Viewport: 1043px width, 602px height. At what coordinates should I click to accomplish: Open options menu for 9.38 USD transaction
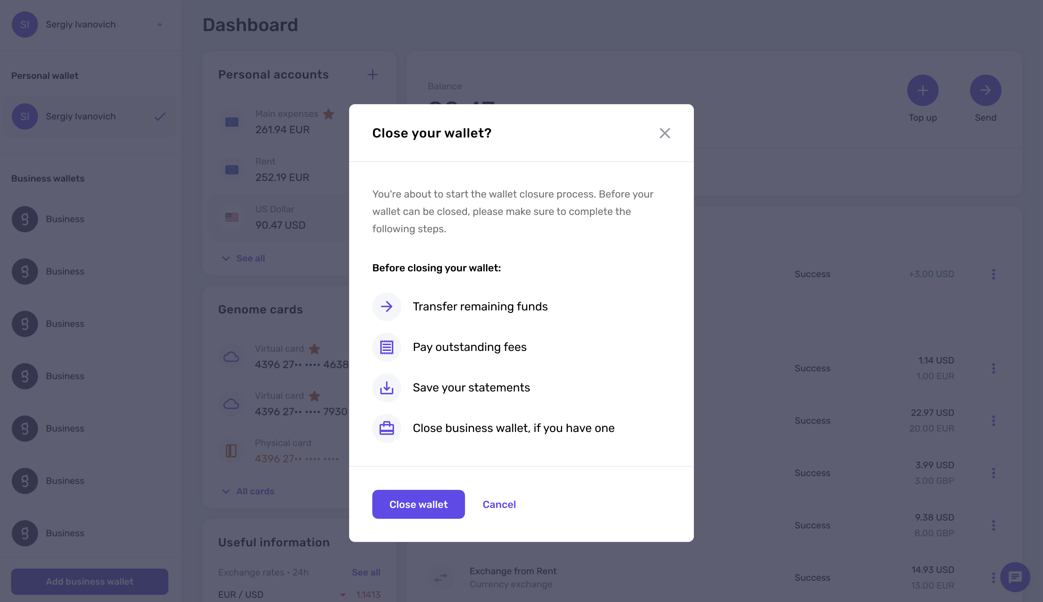coord(993,526)
